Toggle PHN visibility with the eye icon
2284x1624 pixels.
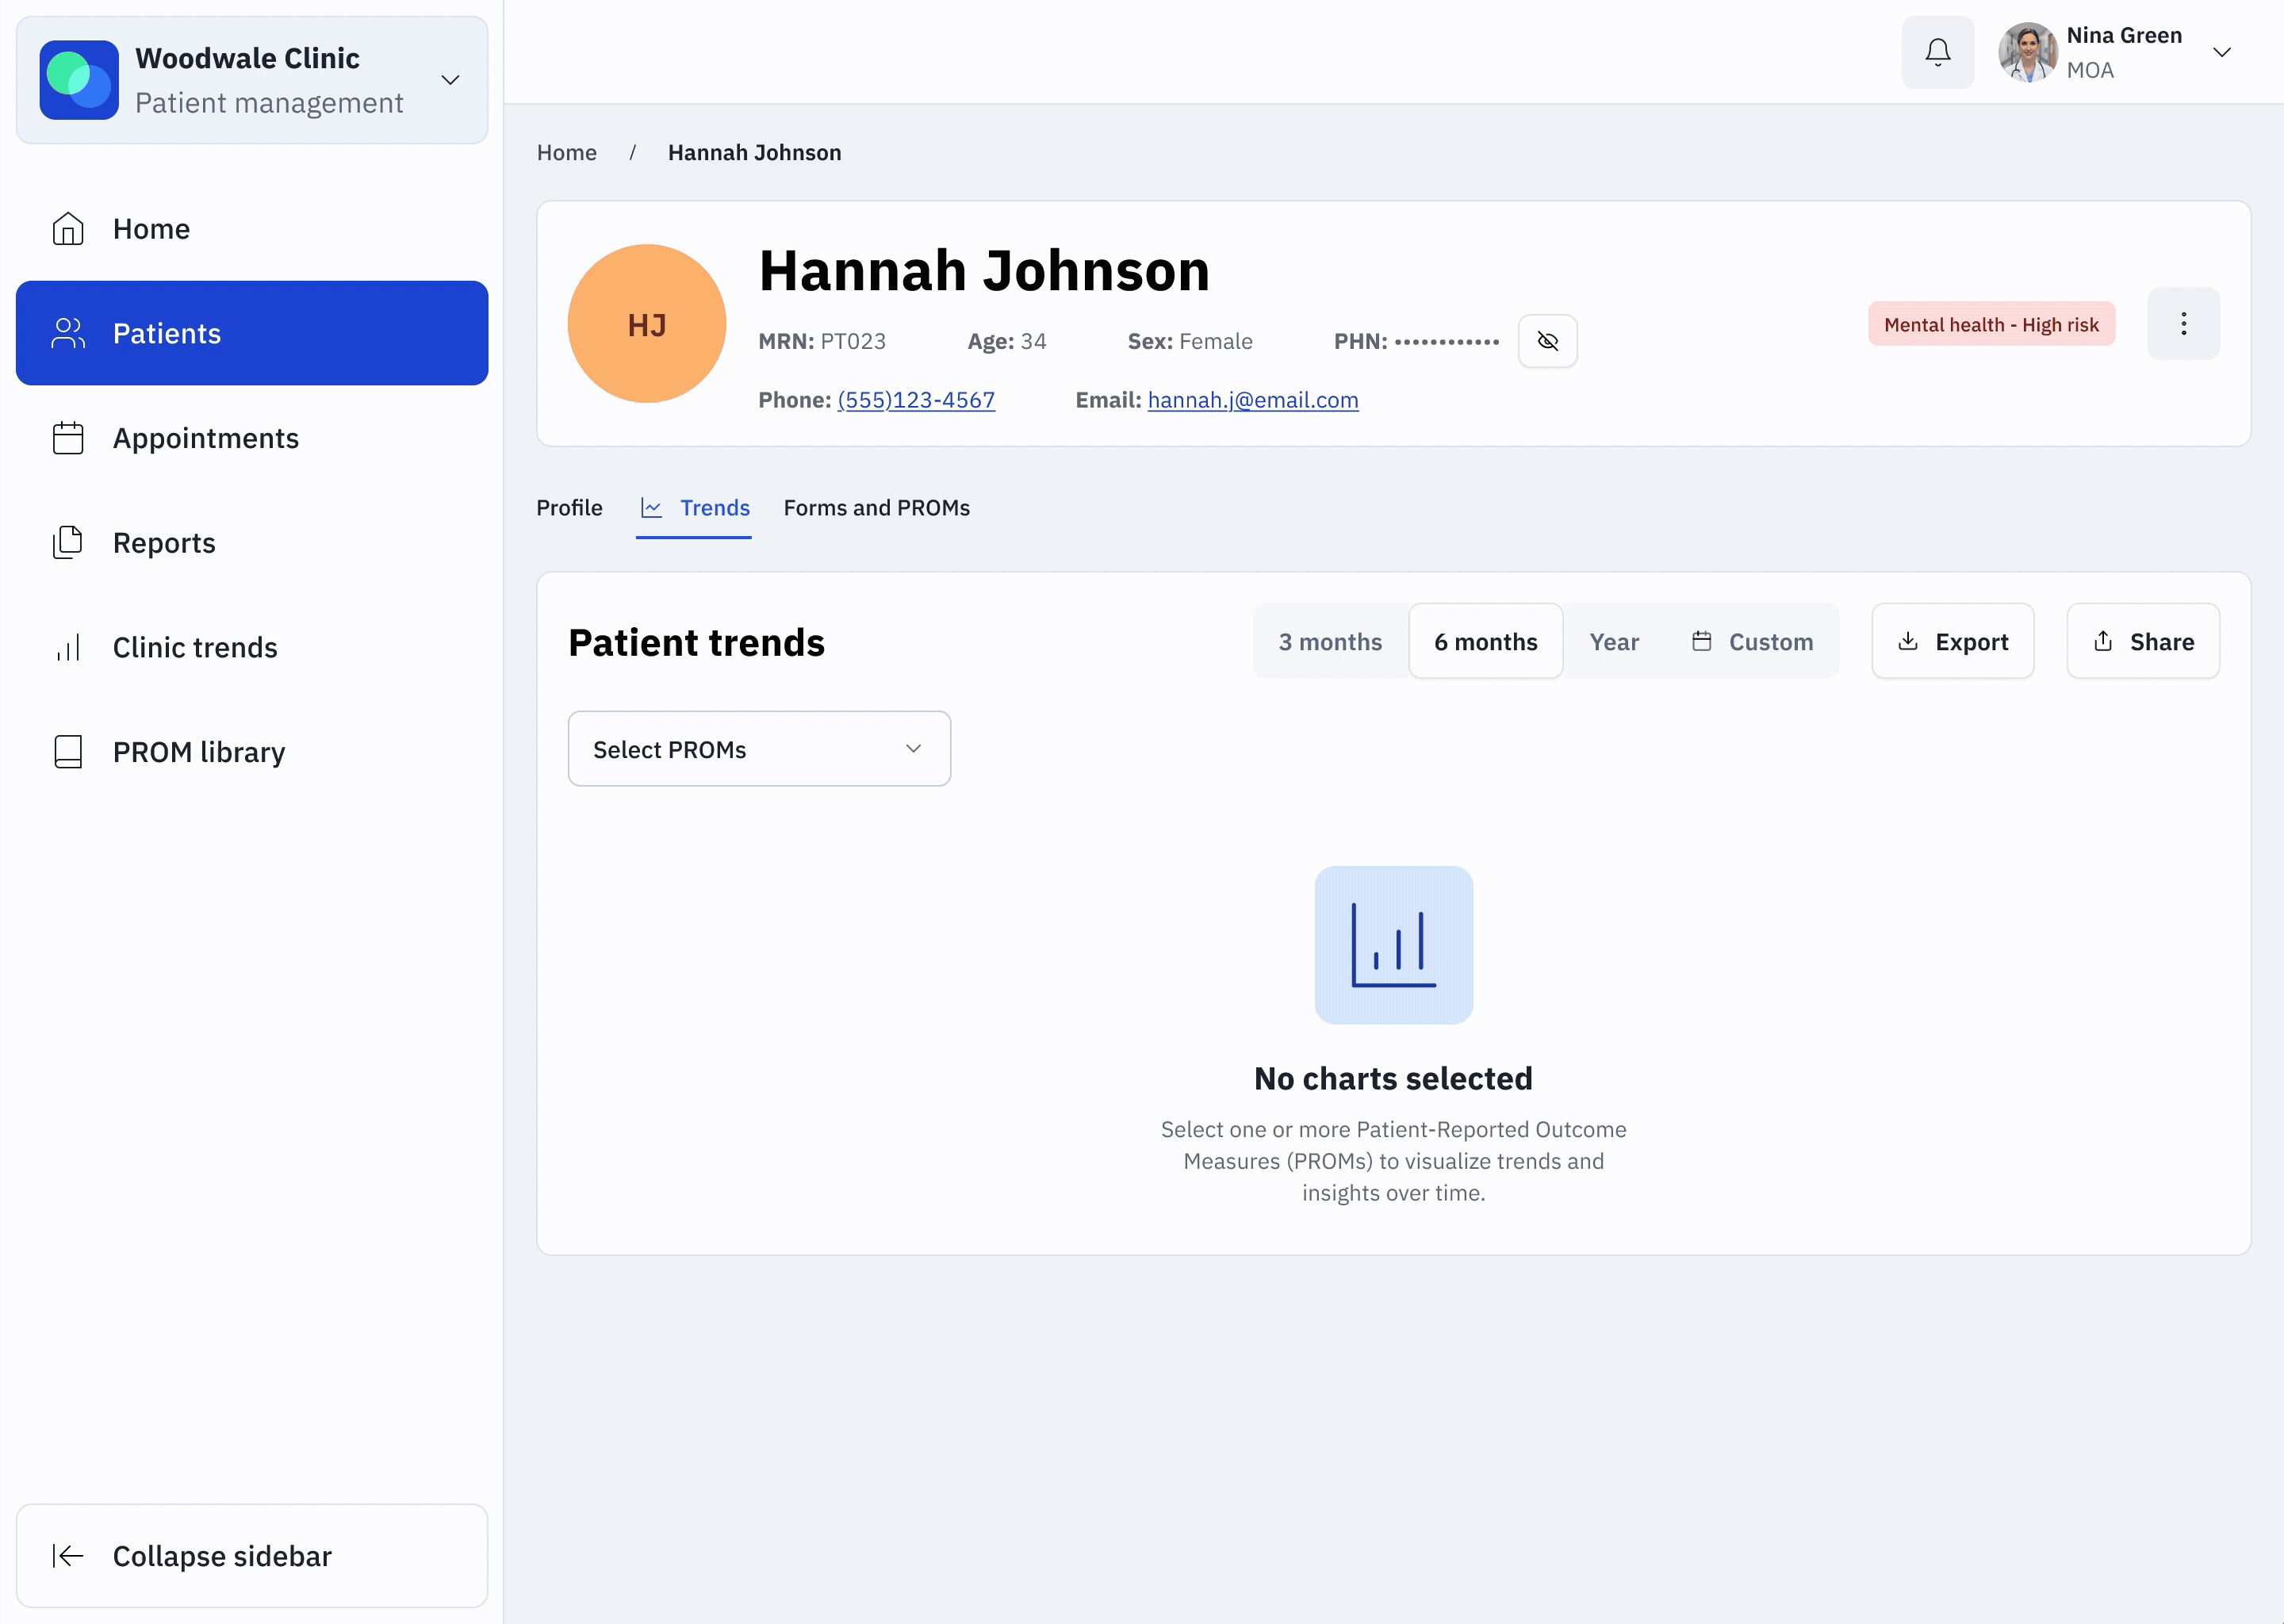tap(1548, 341)
